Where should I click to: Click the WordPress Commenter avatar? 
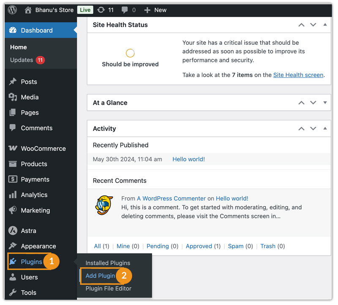[x=104, y=202]
